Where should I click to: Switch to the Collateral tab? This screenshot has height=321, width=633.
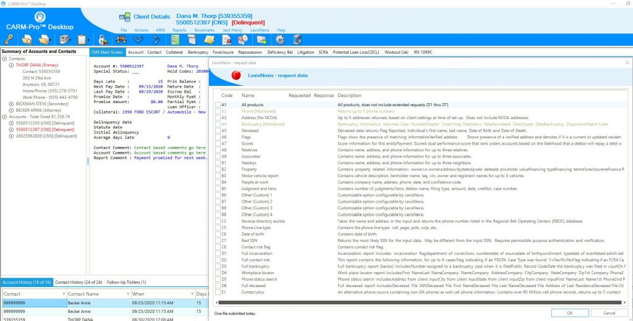[174, 52]
